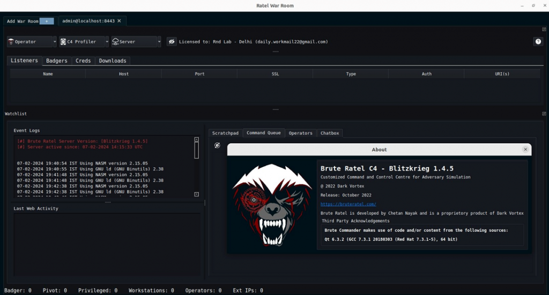Click the 'Licensed to: Rnd Lab - Delhi' text
Screen dimensions: 549x295
(x=254, y=42)
